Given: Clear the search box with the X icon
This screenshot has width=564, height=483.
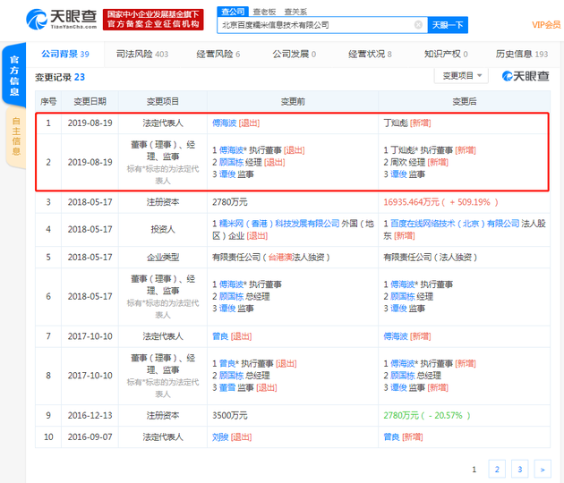Looking at the screenshot, I should coord(418,25).
